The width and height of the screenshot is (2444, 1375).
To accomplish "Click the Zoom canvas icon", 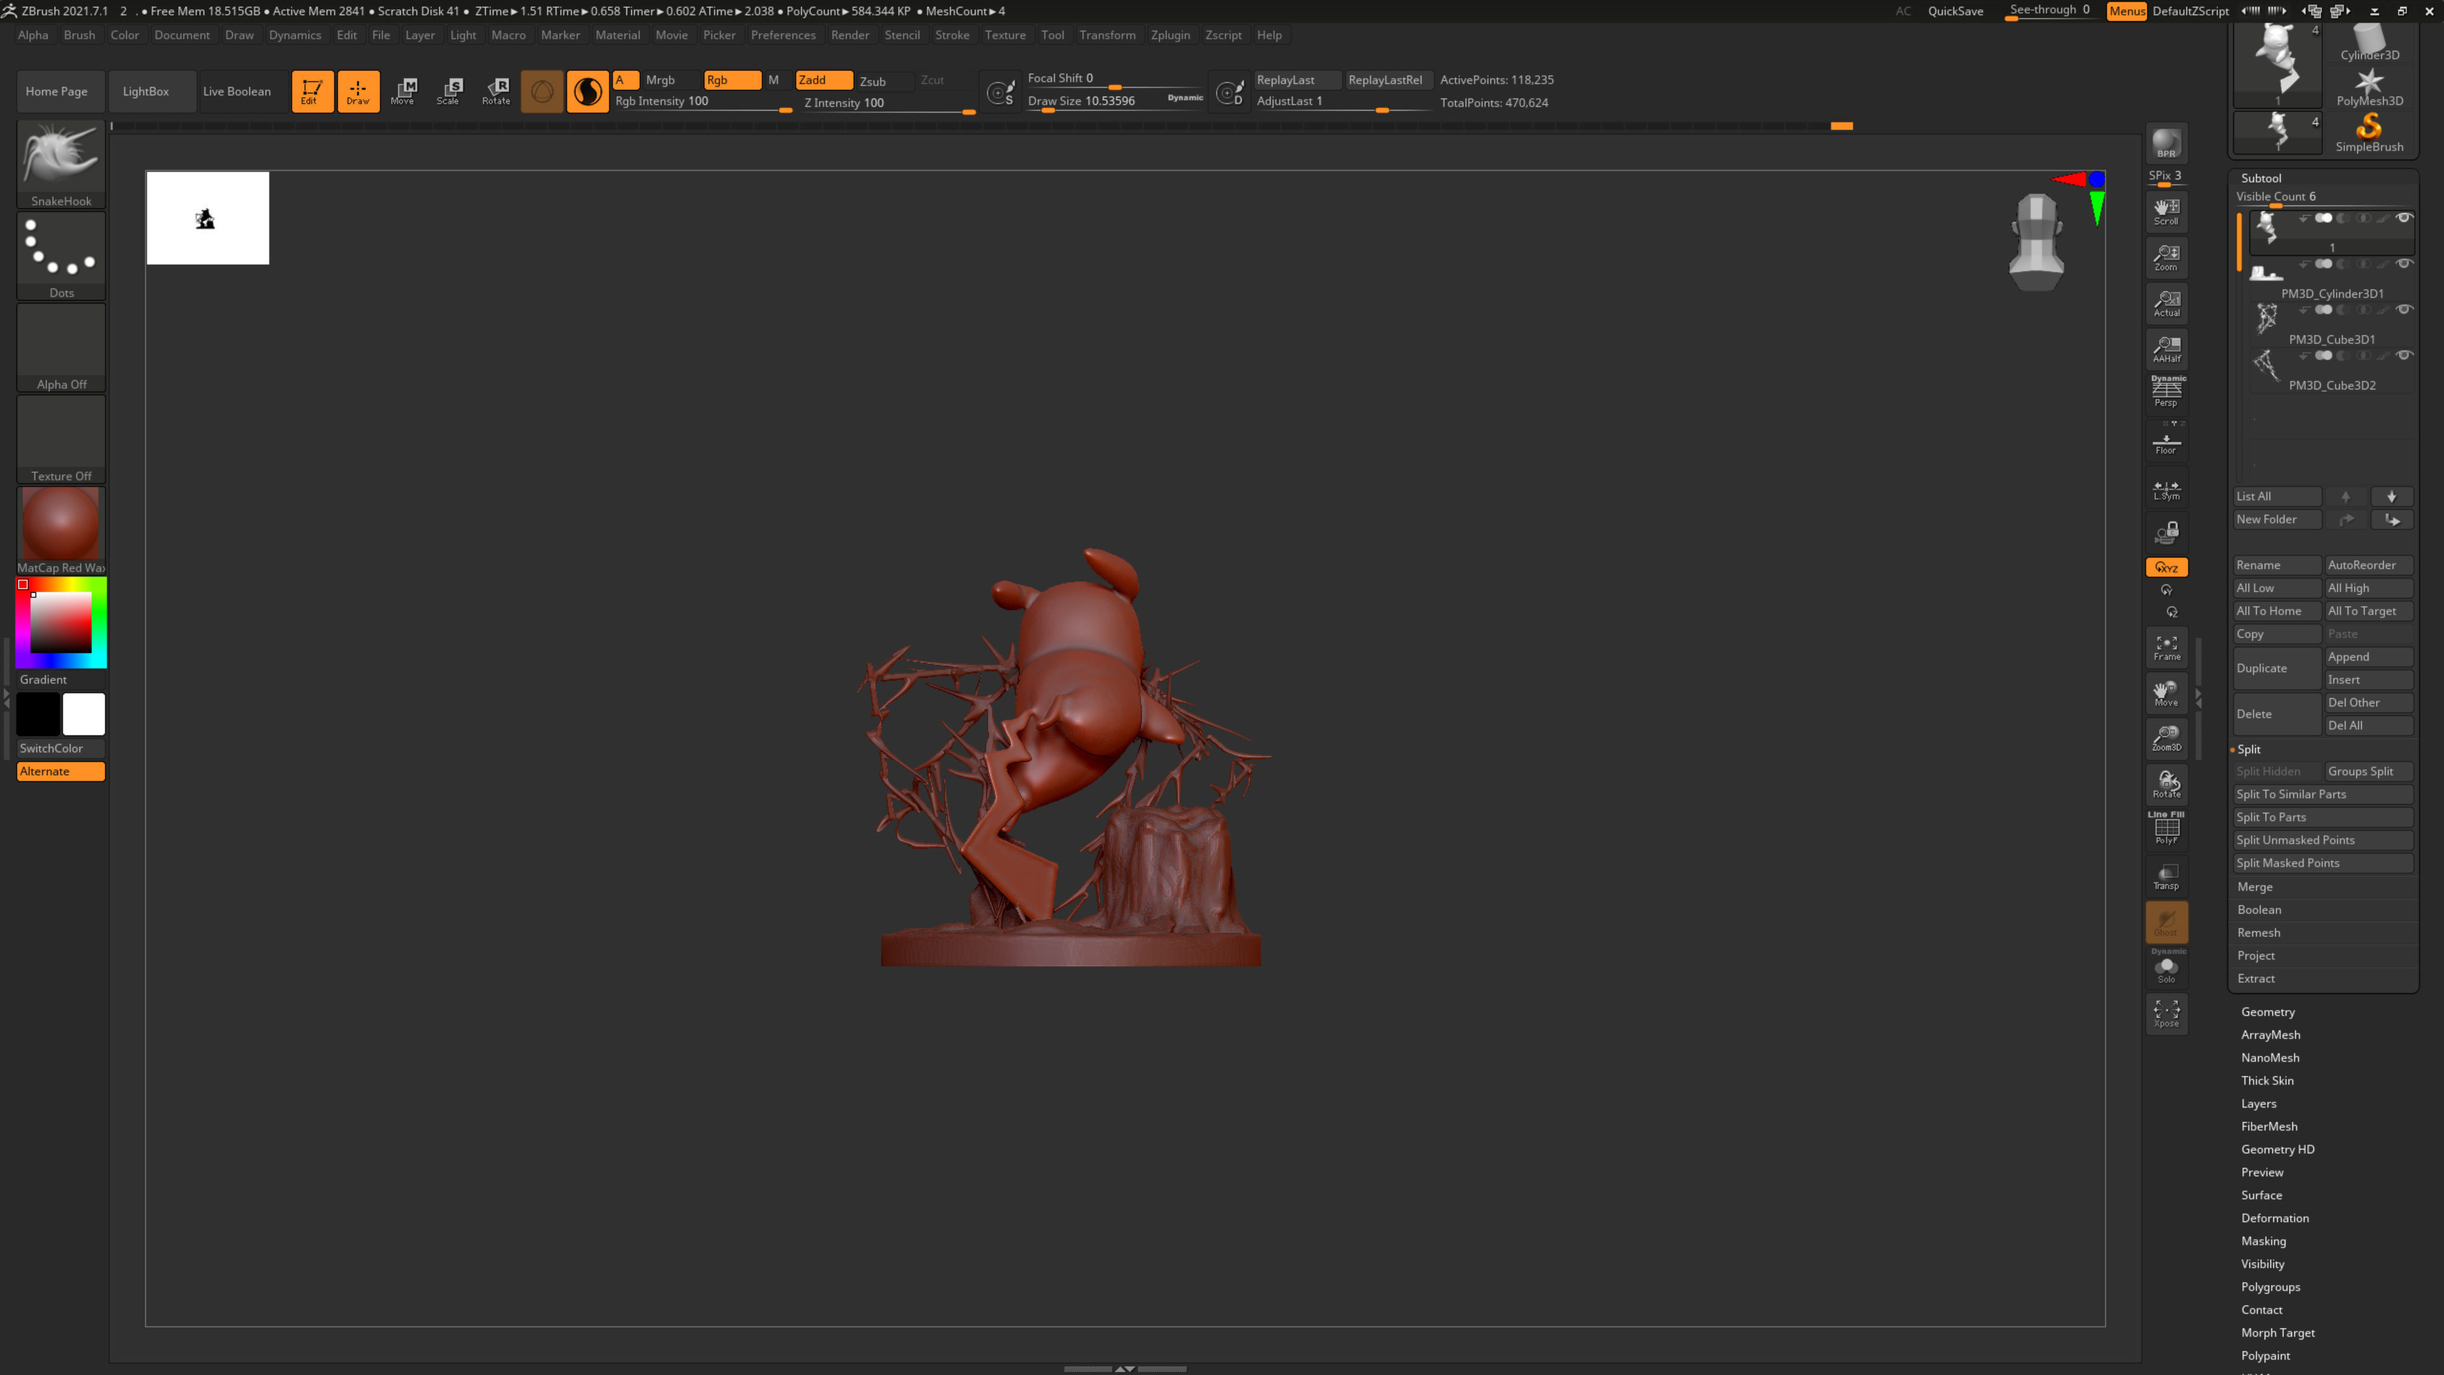I will 2166,257.
